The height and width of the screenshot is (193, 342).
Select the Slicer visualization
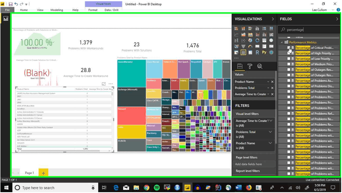click(x=236, y=52)
